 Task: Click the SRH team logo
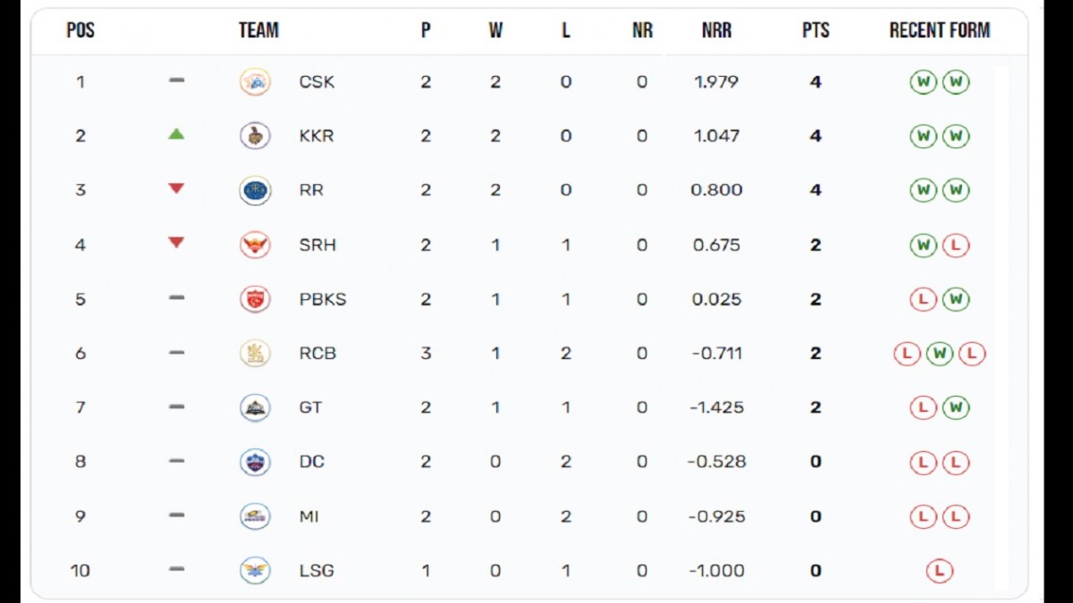255,245
